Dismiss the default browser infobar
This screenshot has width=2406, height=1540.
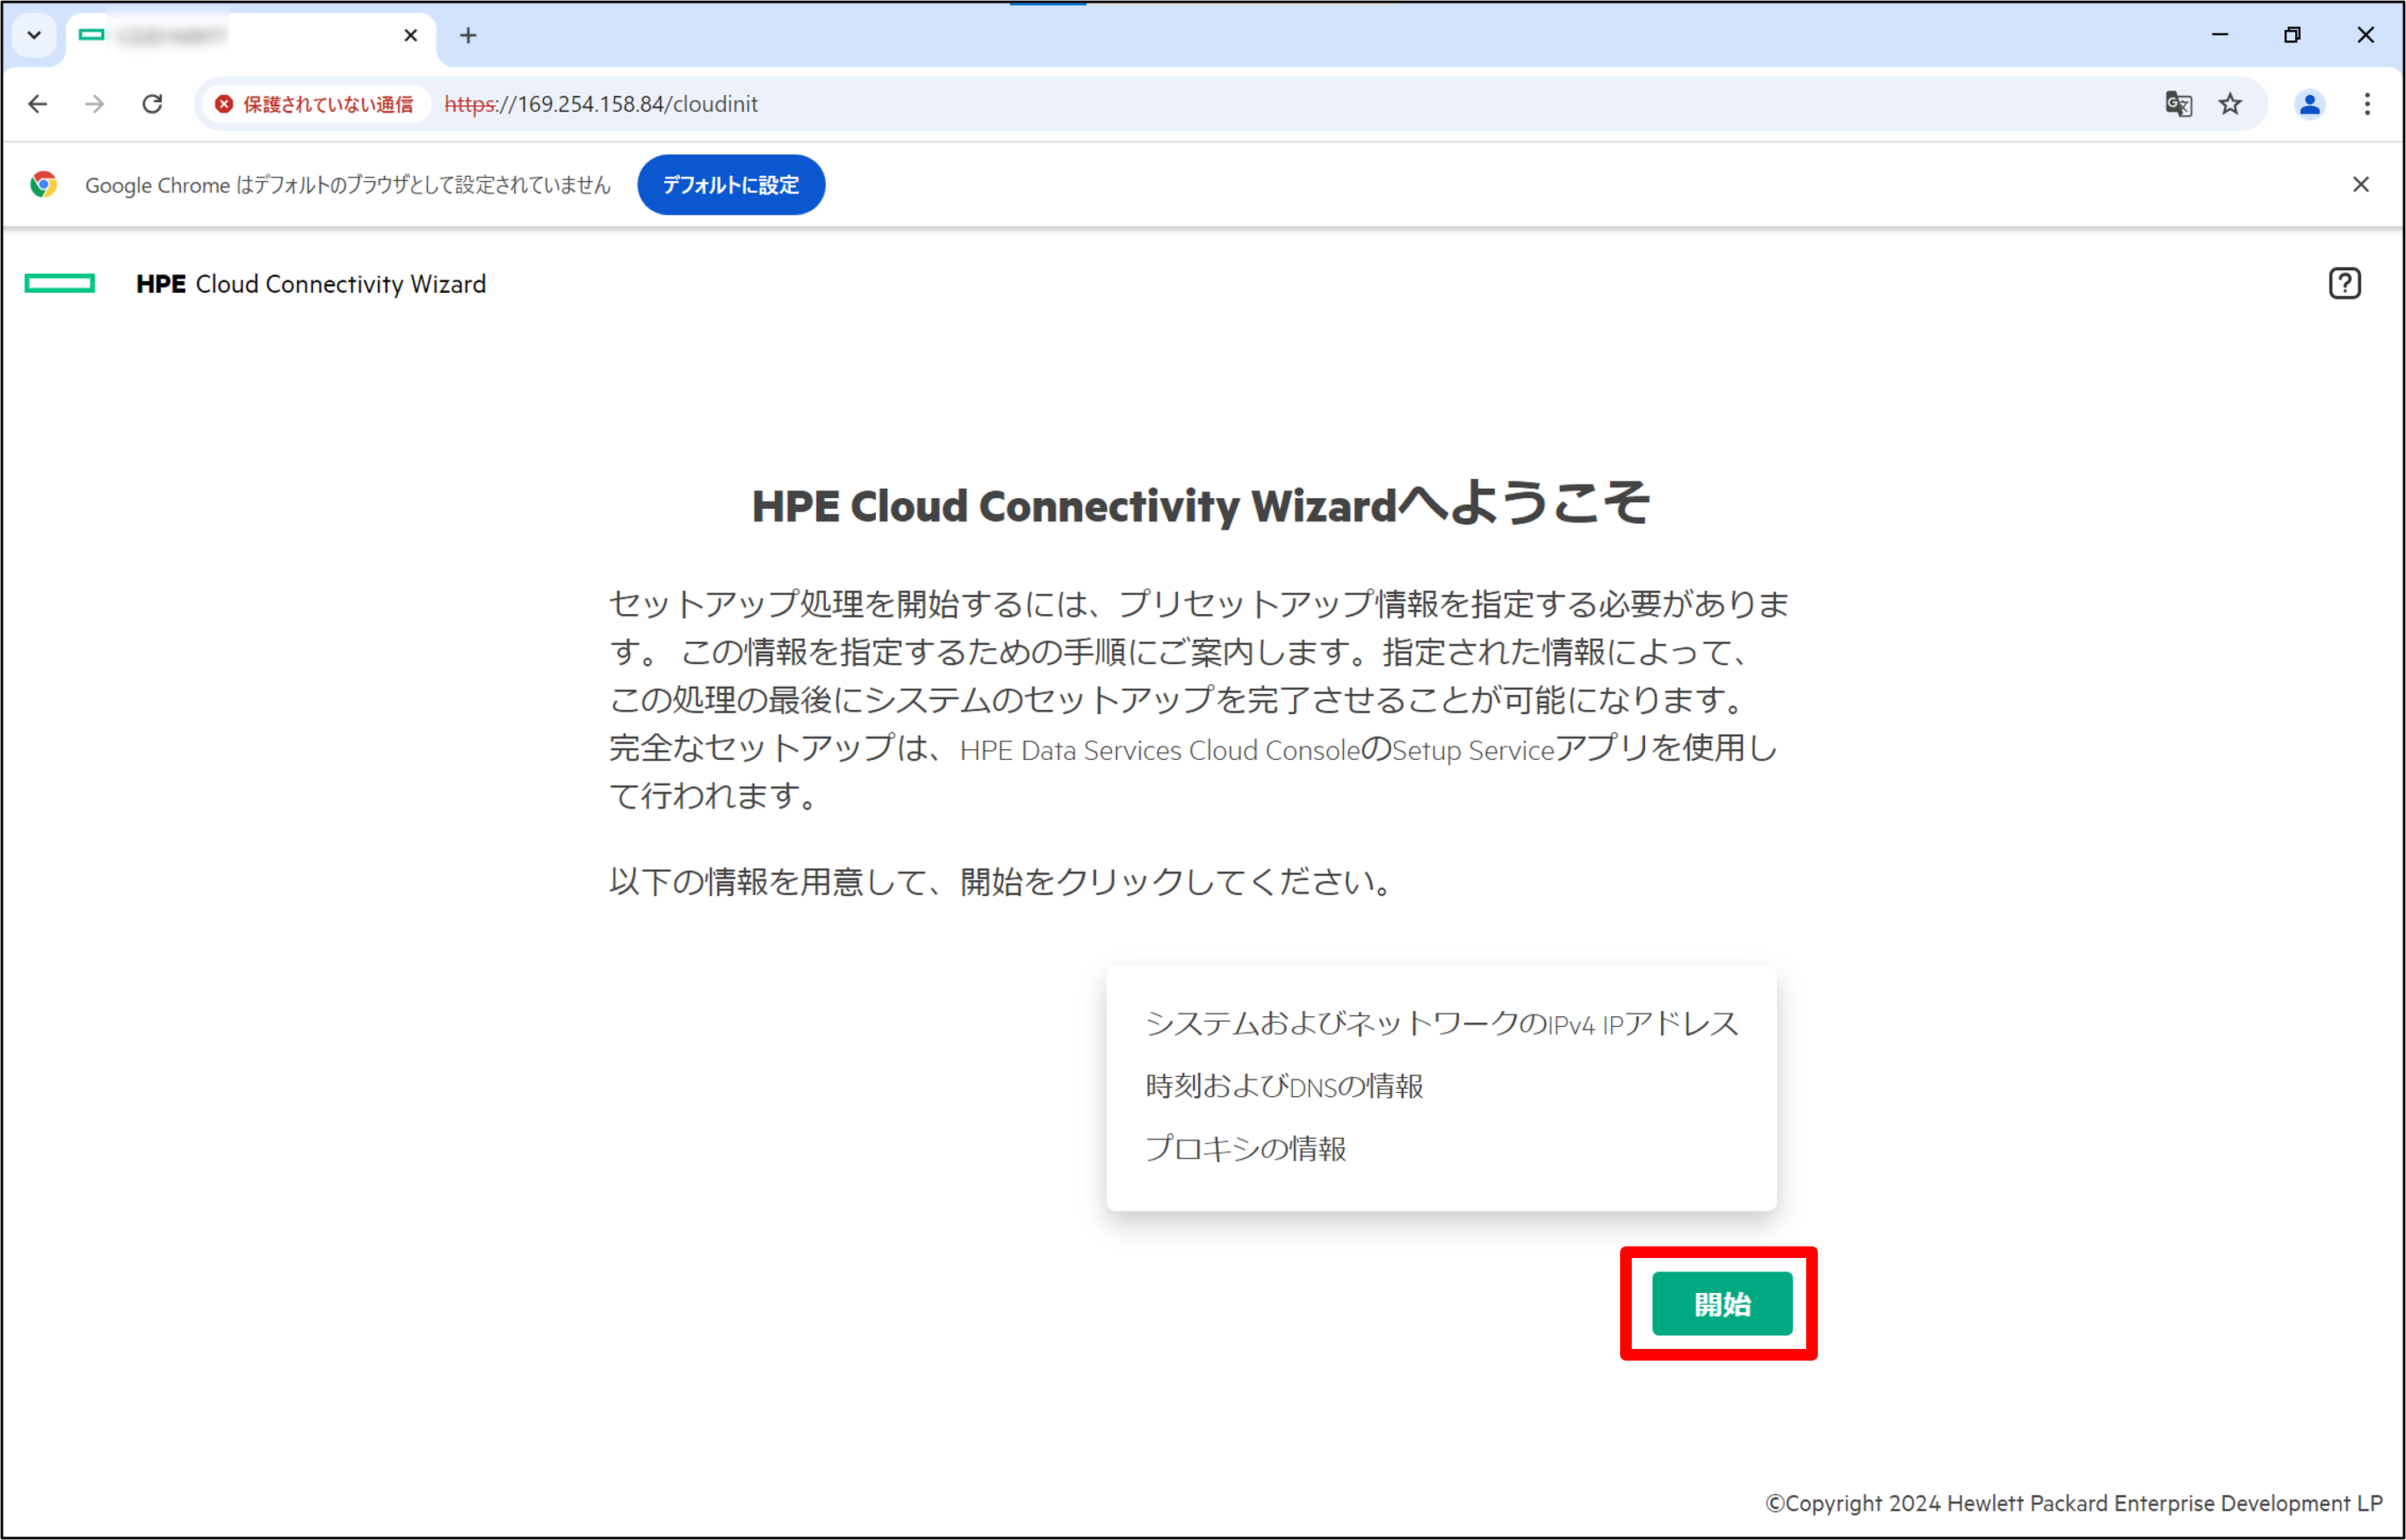[x=2360, y=184]
